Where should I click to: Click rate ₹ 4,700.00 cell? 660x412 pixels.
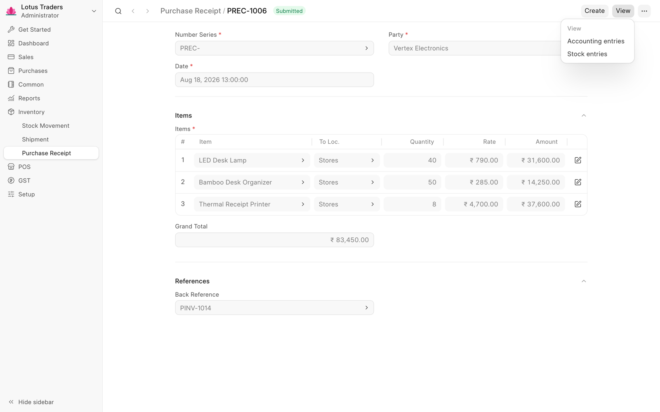tap(474, 204)
